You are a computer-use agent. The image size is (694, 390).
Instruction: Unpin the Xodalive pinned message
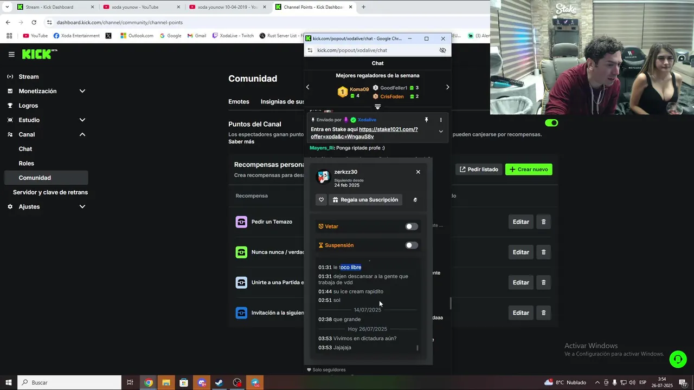click(x=426, y=120)
